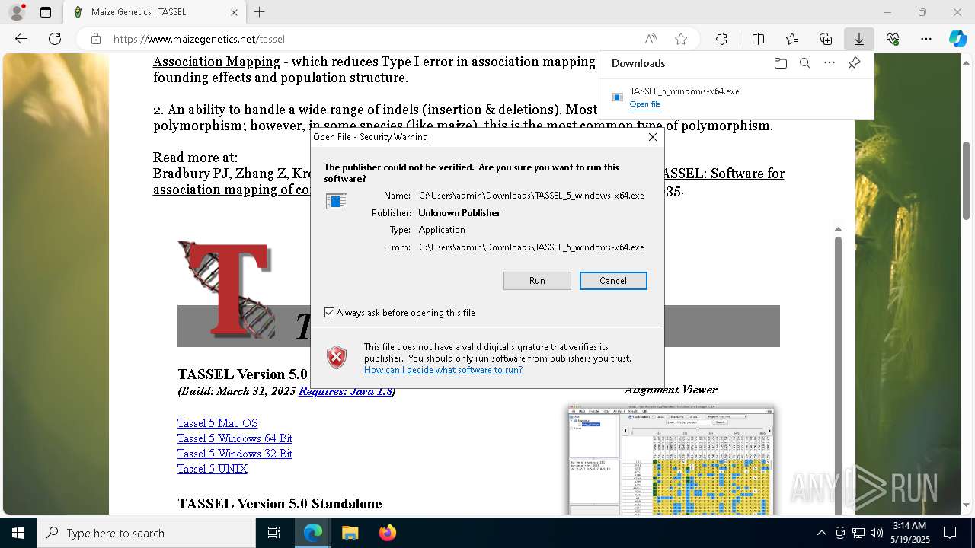Click Open file link in Downloads
The image size is (975, 548).
pyautogui.click(x=645, y=104)
